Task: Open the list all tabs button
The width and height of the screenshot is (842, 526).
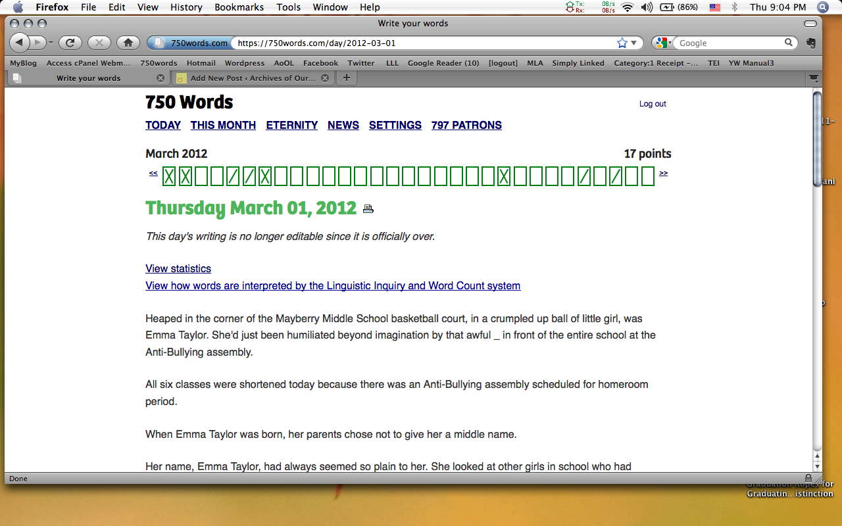Action: point(814,78)
